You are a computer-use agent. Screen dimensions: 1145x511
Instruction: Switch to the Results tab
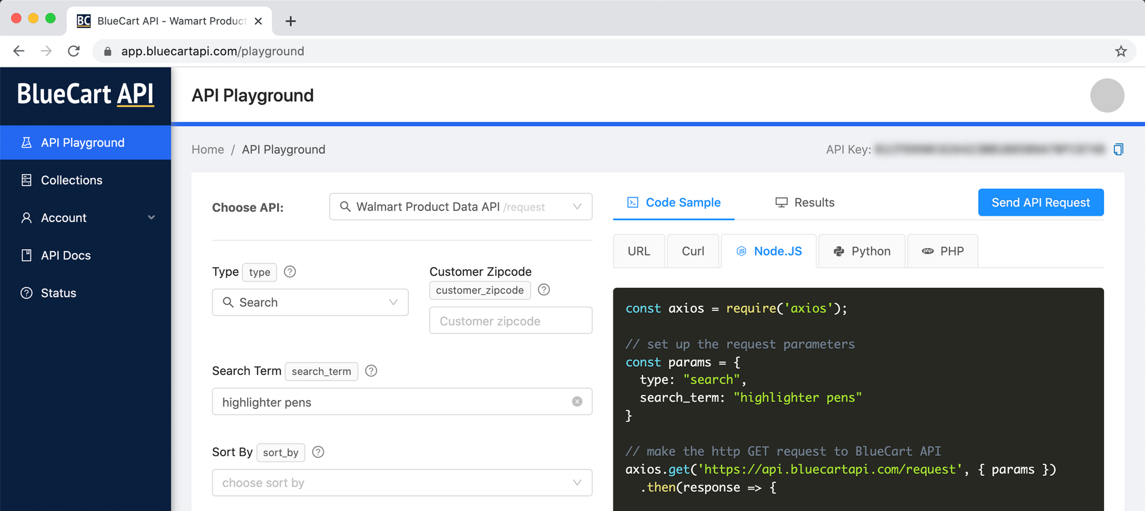tap(805, 202)
